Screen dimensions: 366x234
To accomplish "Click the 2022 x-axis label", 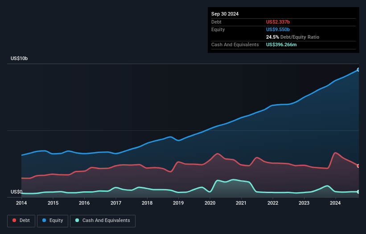I will click(273, 203).
